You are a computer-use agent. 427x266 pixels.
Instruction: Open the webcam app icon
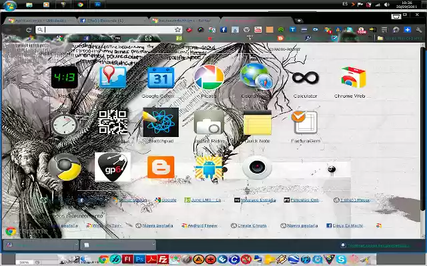pyautogui.click(x=257, y=167)
